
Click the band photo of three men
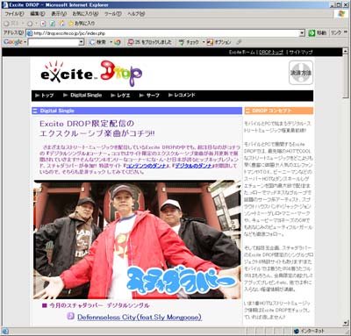[137, 239]
